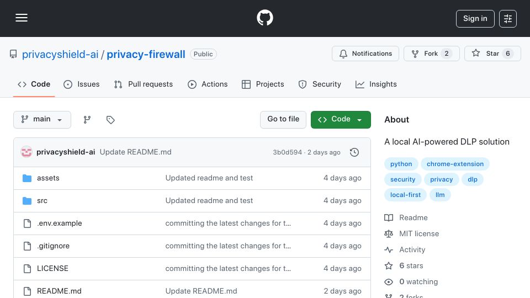Open the assets folder
The width and height of the screenshot is (530, 298).
click(x=48, y=178)
